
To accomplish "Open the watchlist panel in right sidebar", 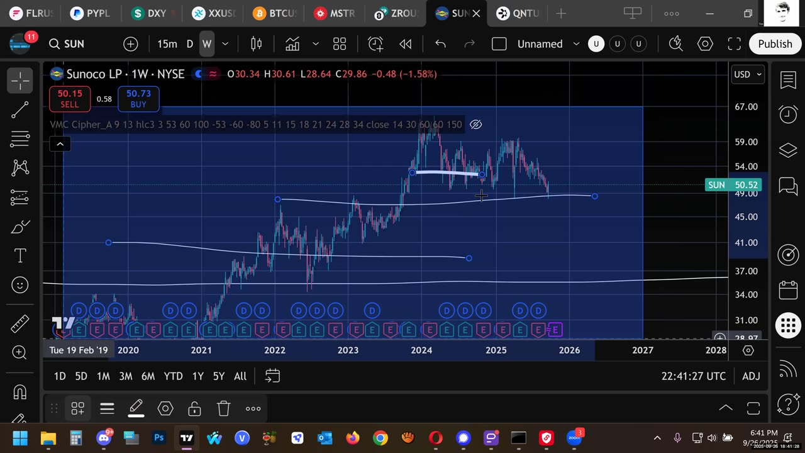I will (788, 80).
